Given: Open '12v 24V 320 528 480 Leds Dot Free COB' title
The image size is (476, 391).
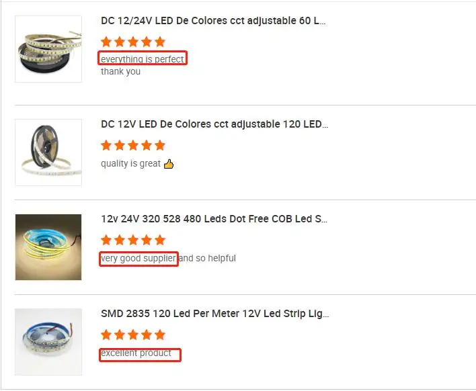Looking at the screenshot, I should pos(214,219).
